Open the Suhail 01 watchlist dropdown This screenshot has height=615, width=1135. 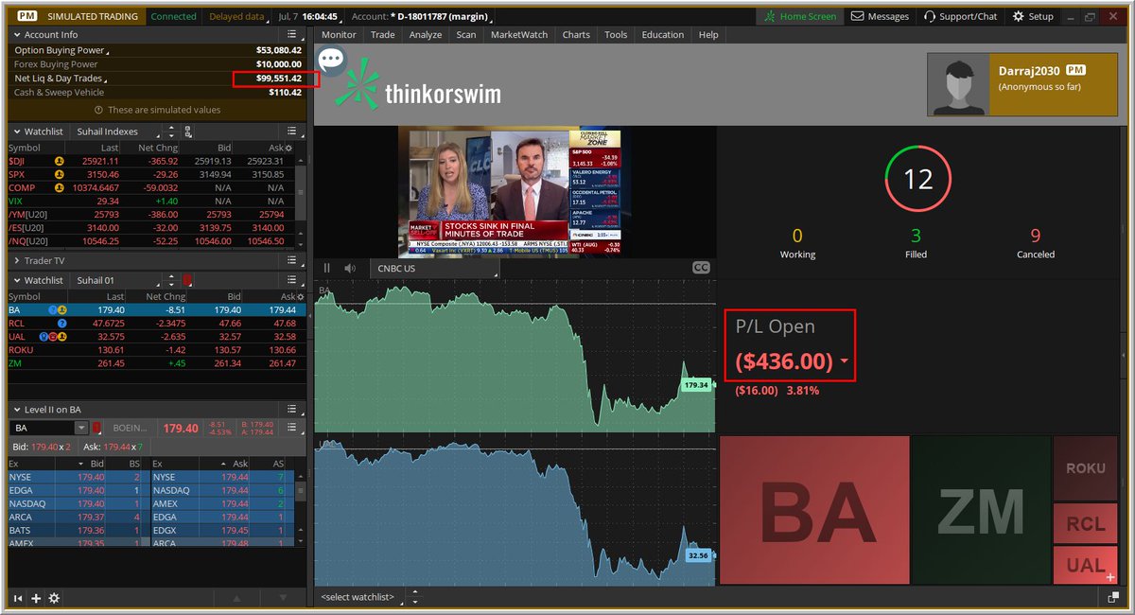pyautogui.click(x=116, y=280)
